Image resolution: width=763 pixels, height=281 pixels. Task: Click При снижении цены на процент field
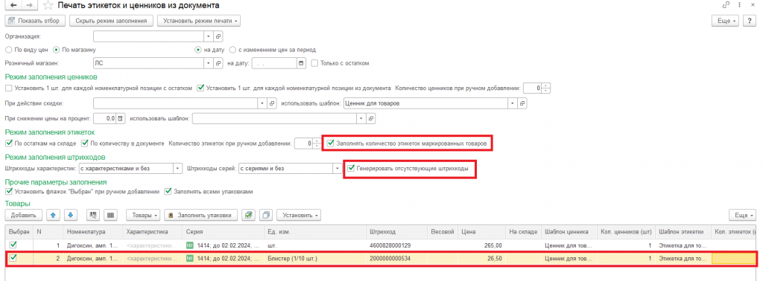(104, 118)
